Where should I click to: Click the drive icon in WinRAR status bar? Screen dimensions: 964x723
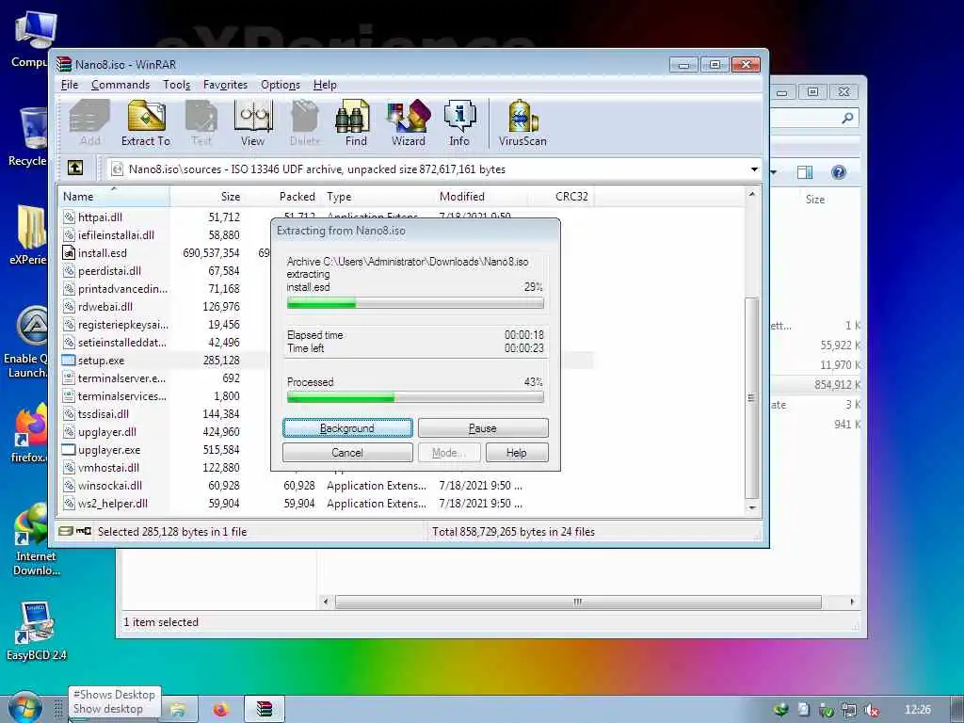pos(66,531)
